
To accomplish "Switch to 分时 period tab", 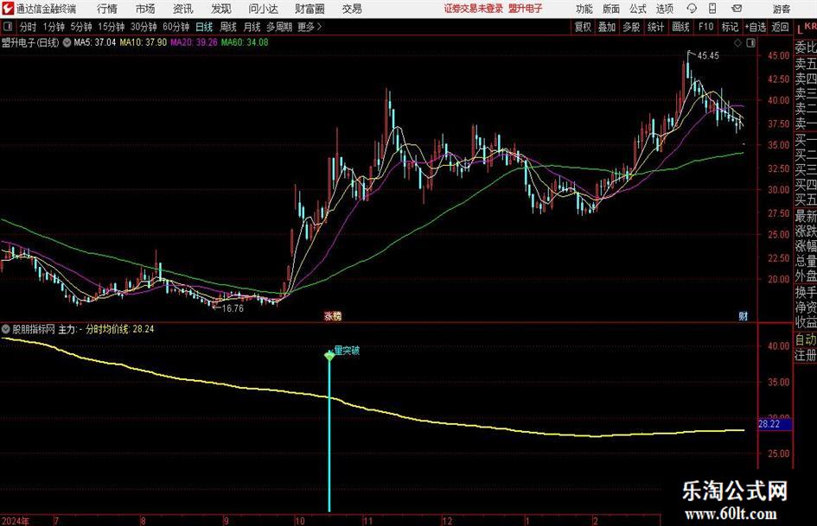I will (x=28, y=27).
